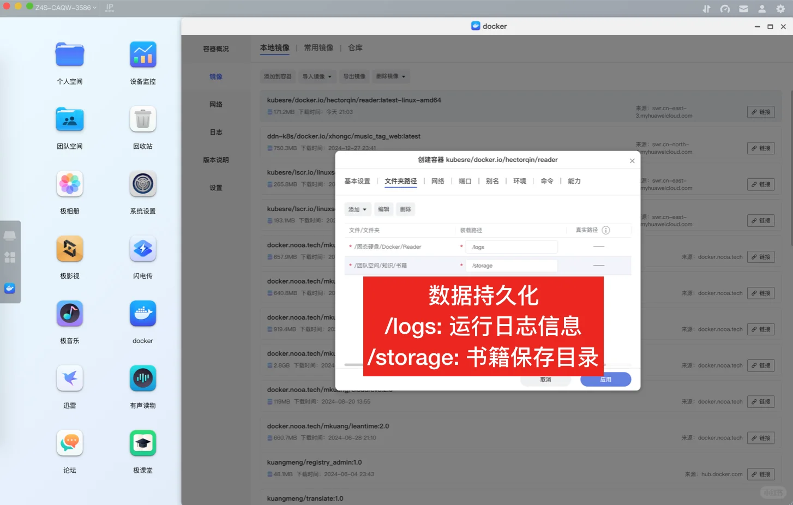Launch the 极课堂 classroom app
This screenshot has width=793, height=505.
(x=143, y=443)
